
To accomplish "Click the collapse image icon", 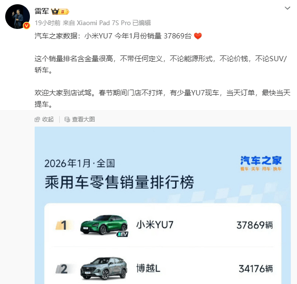I will point(37,119).
